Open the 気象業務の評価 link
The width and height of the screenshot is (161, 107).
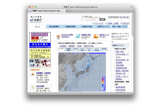coord(121,68)
